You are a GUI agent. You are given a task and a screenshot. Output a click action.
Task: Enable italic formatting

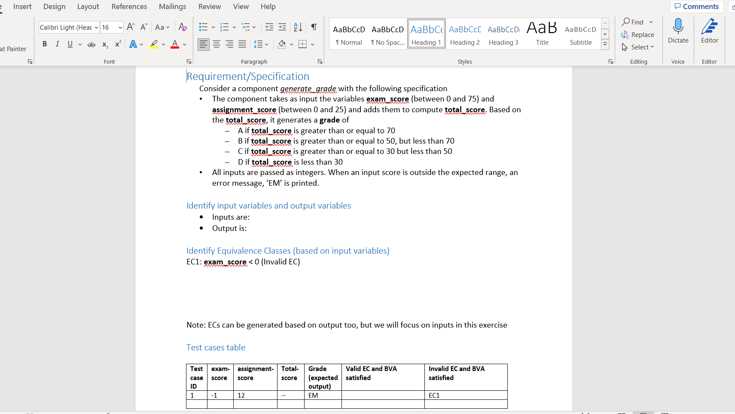(x=57, y=44)
